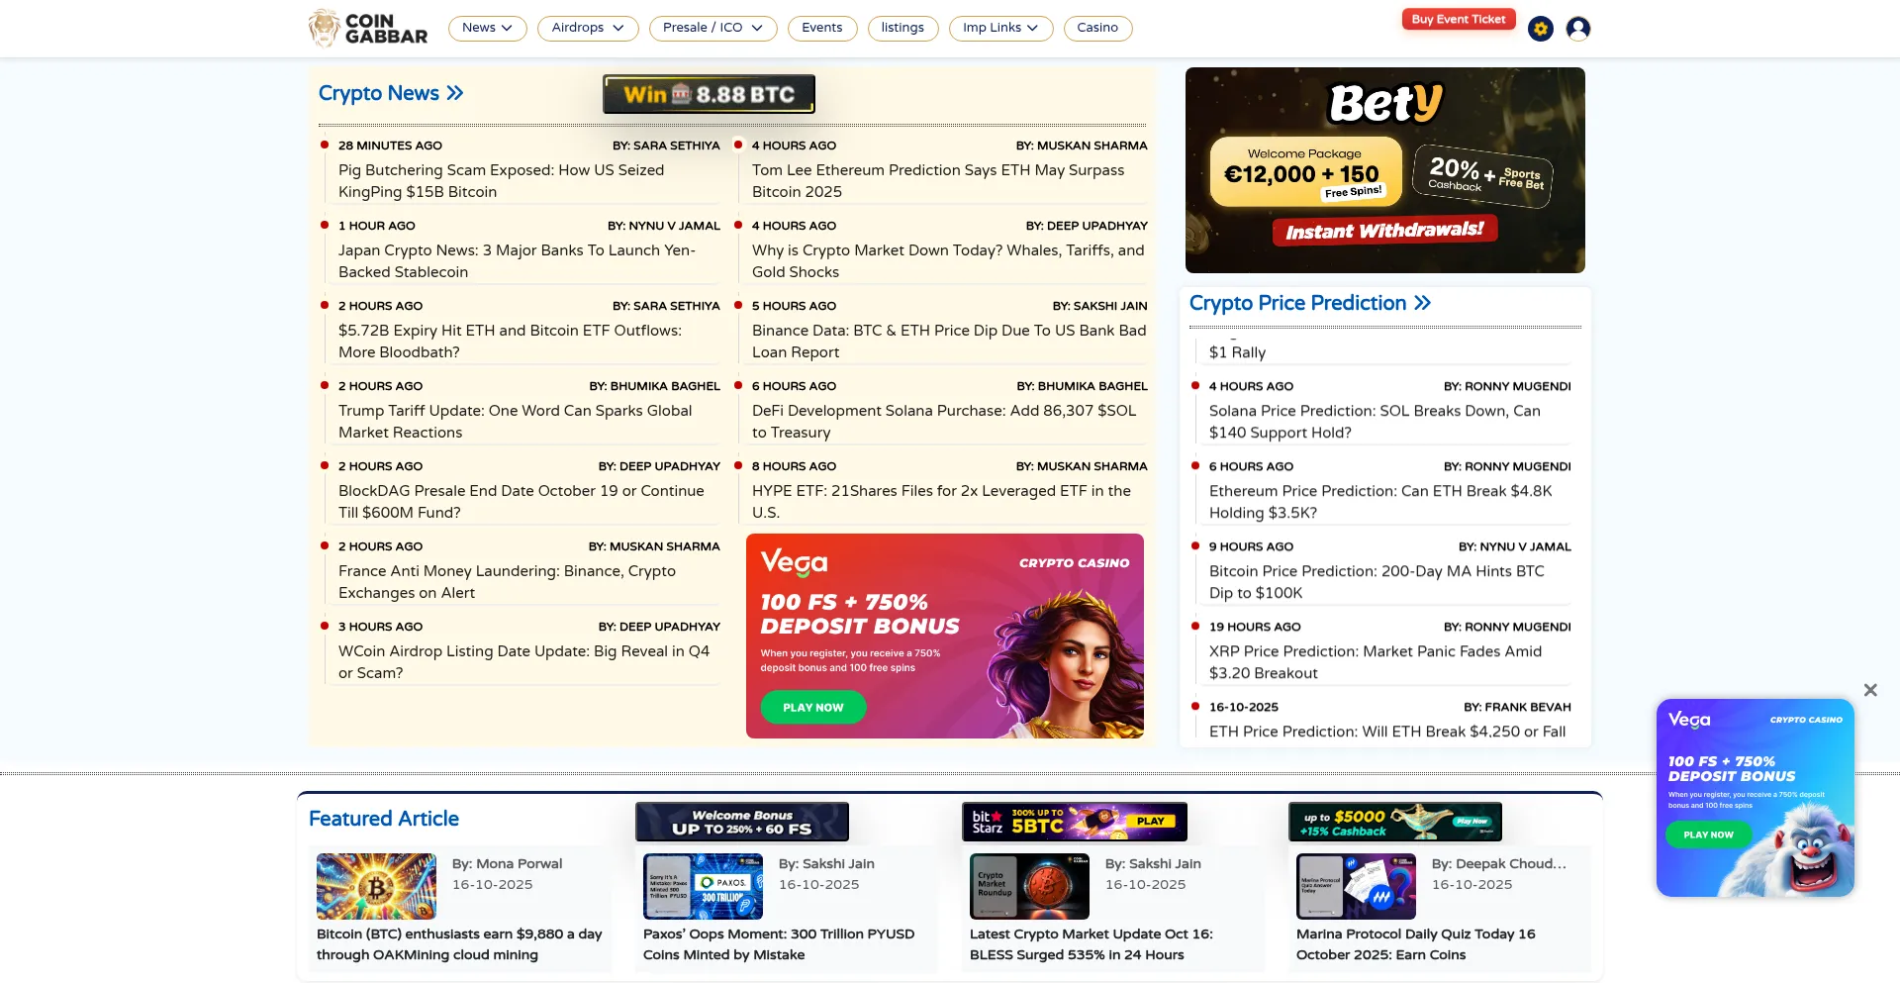This screenshot has width=1900, height=983.
Task: Expand the News dropdown menu
Action: click(x=487, y=28)
